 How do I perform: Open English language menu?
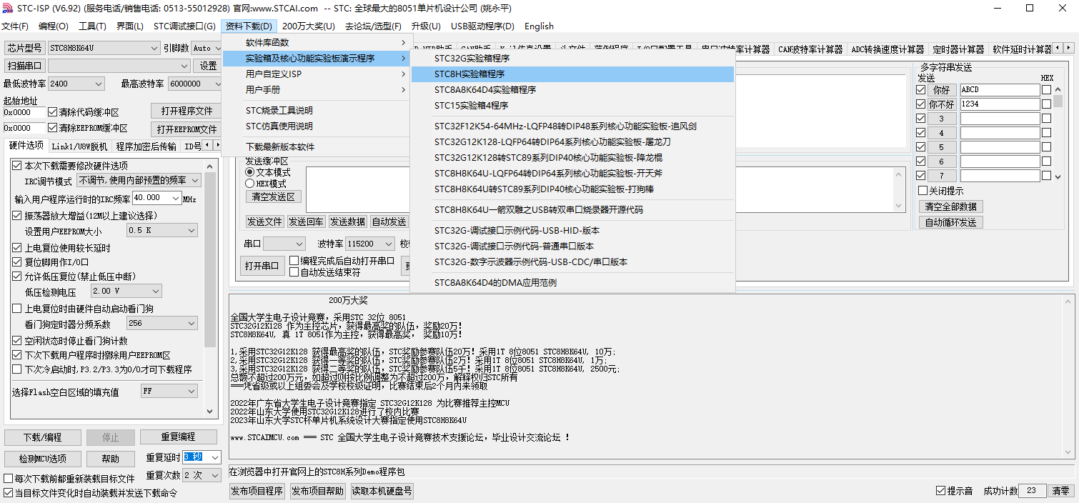point(539,26)
